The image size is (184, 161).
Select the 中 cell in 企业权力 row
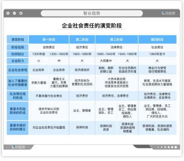[x=59, y=61]
